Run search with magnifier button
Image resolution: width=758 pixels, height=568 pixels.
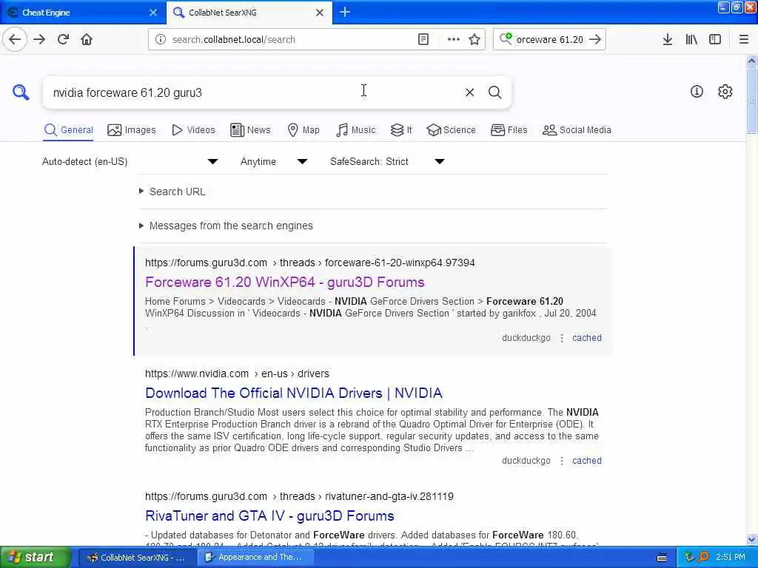pos(494,92)
